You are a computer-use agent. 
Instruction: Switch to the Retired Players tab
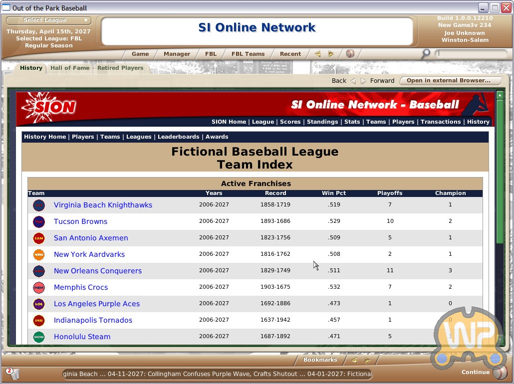(x=120, y=68)
